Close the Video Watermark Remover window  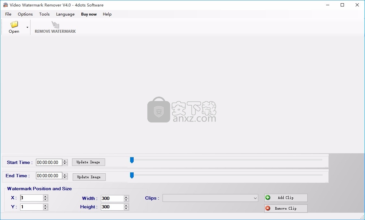[357, 5]
